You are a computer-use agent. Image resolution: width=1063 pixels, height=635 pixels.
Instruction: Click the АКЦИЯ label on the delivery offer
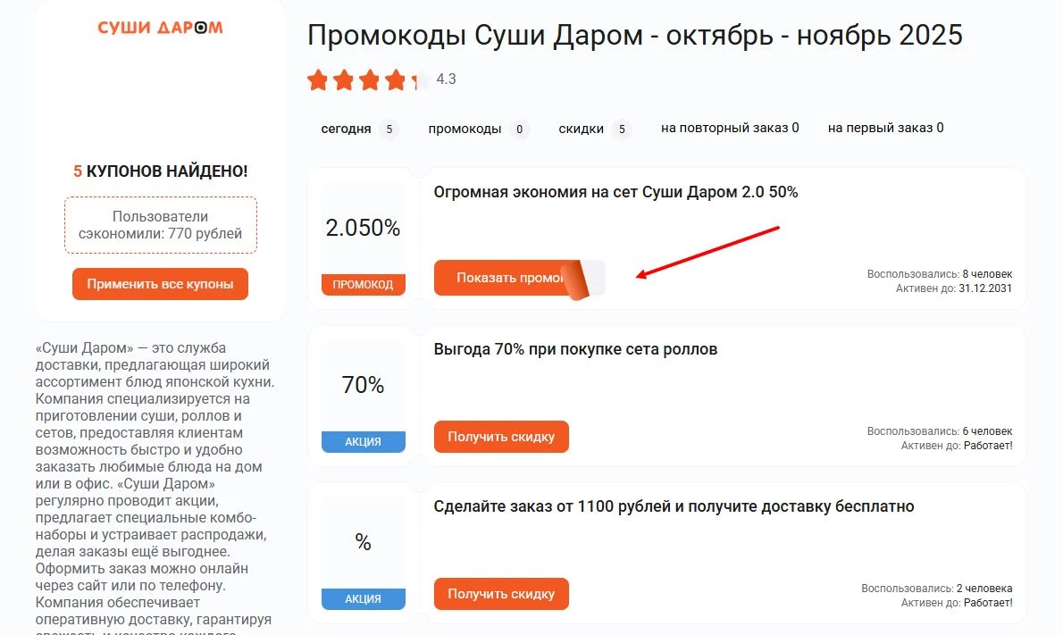[x=363, y=598]
